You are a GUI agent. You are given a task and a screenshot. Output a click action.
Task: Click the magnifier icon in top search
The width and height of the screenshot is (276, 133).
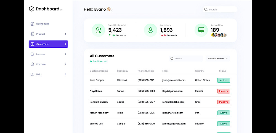tap(206, 9)
